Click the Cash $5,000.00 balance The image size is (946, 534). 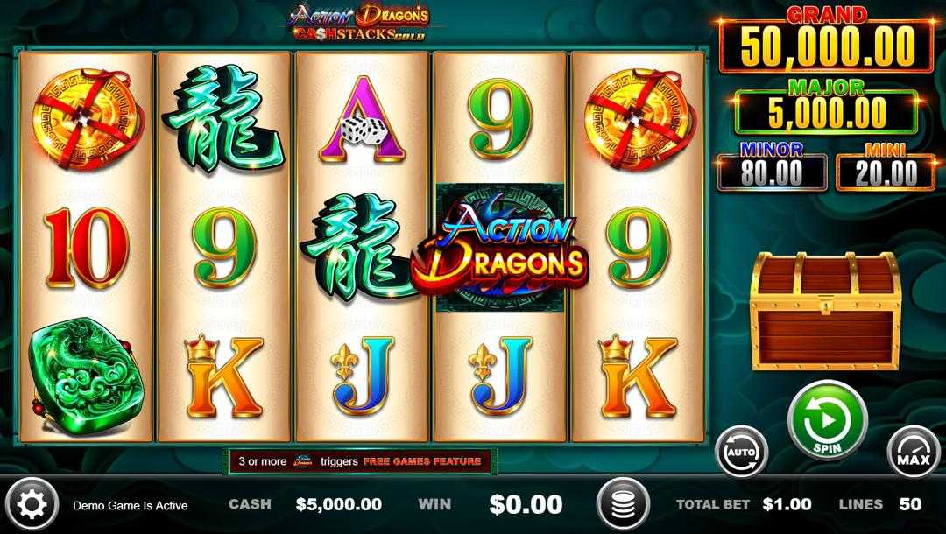(338, 504)
